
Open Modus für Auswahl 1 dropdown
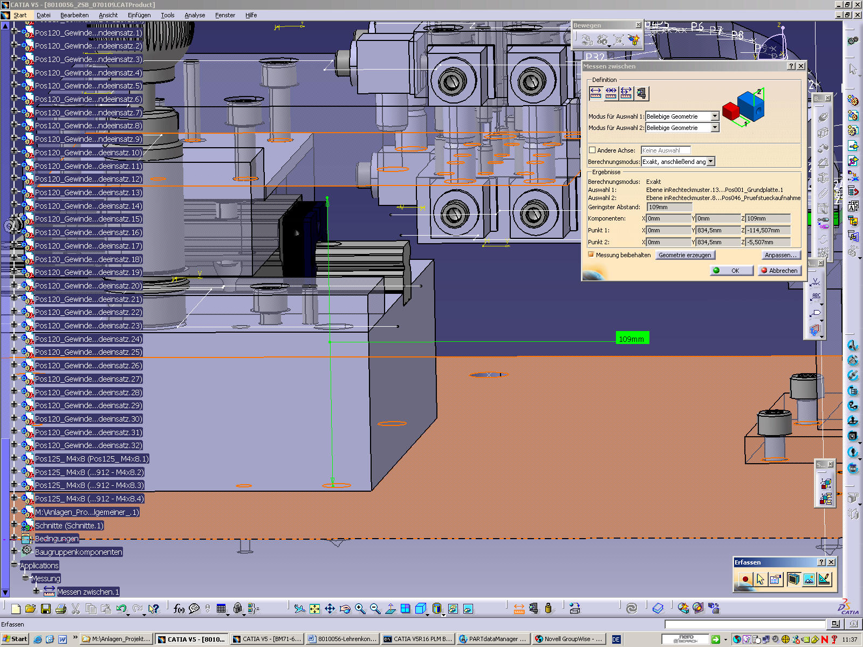715,116
